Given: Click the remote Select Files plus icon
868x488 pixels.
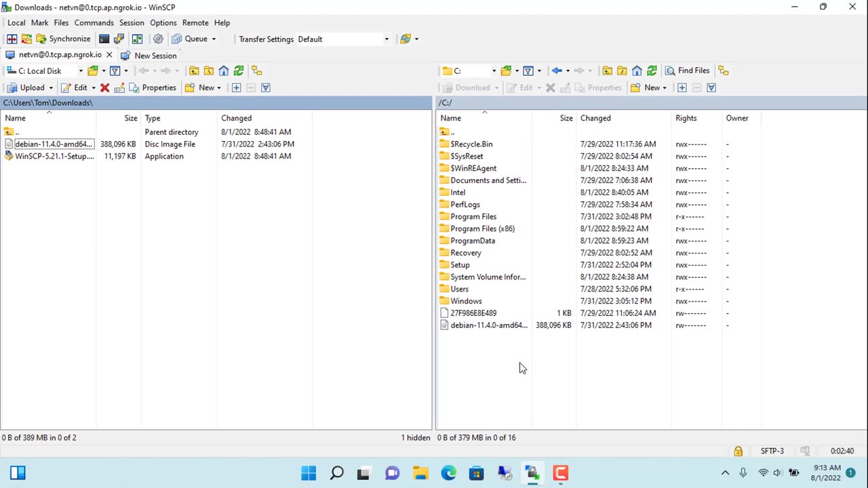Looking at the screenshot, I should [682, 87].
